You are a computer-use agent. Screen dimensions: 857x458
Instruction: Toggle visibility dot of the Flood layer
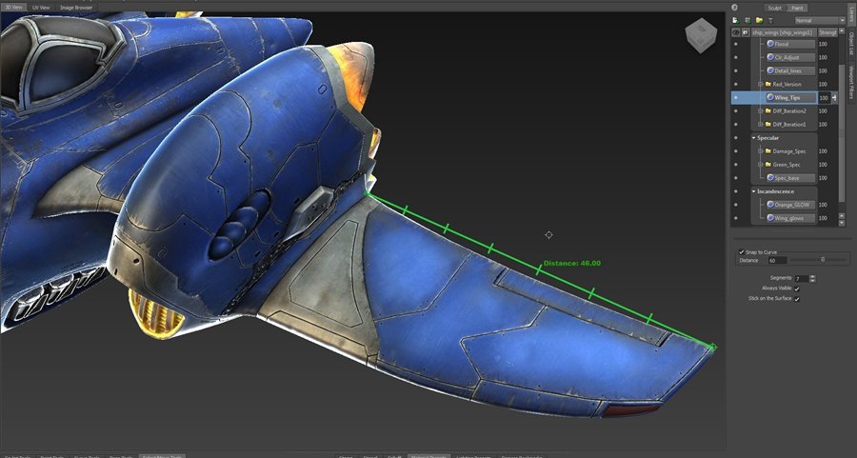coord(736,44)
